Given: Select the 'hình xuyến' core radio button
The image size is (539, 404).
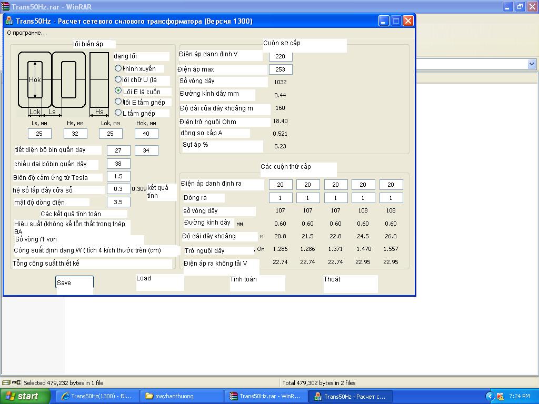Looking at the screenshot, I should click(118, 68).
